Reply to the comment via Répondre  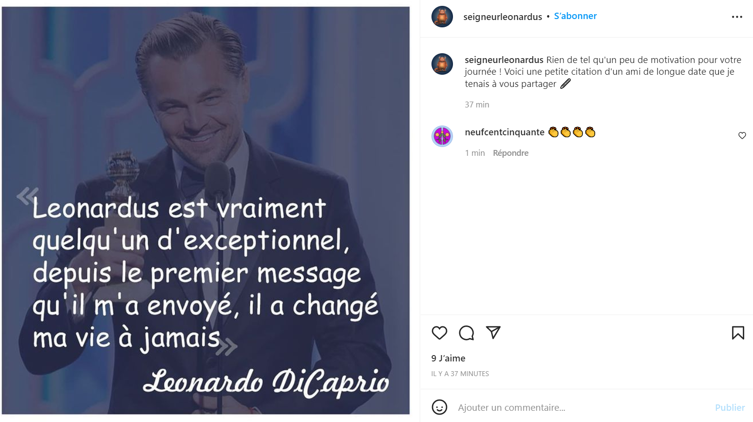tap(511, 153)
